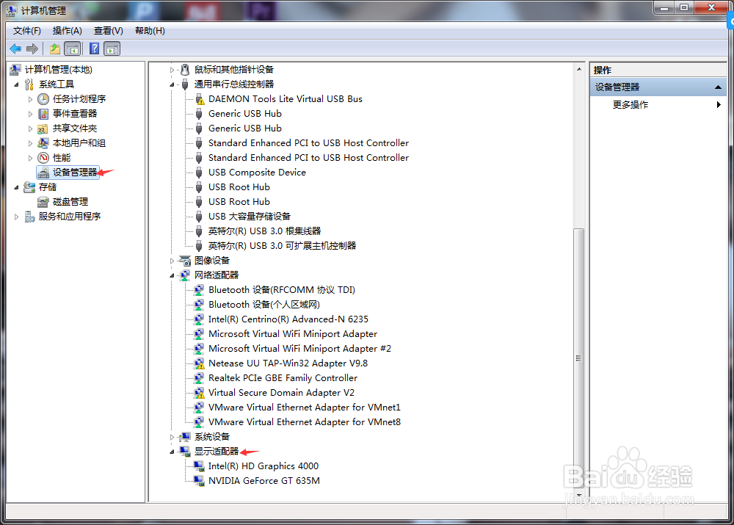Image resolution: width=734 pixels, height=525 pixels.
Task: Click the Intel HD Graphics 4000 display icon
Action: point(200,466)
